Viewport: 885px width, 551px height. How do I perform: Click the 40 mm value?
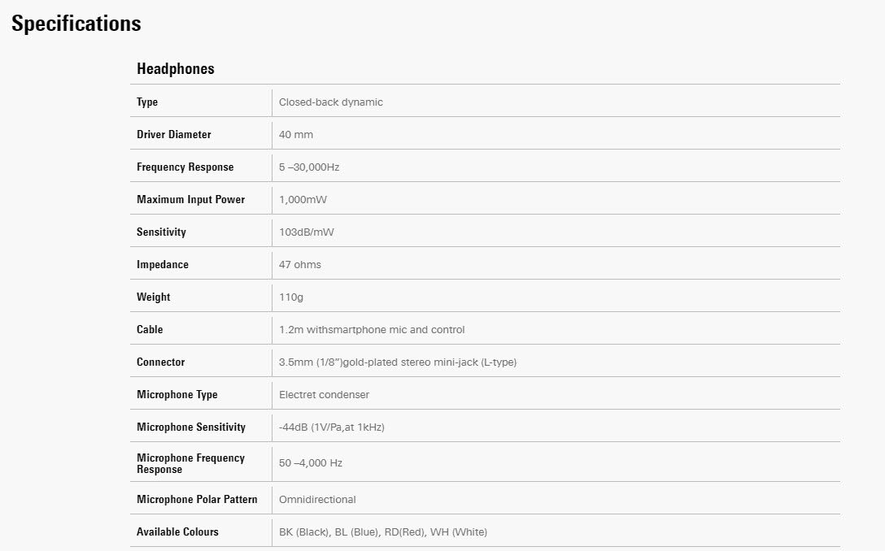coord(296,135)
